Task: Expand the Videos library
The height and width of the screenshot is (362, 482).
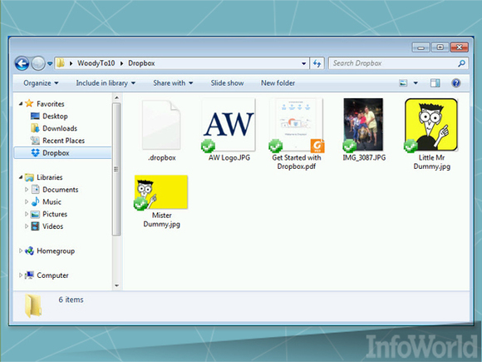Action: click(27, 226)
